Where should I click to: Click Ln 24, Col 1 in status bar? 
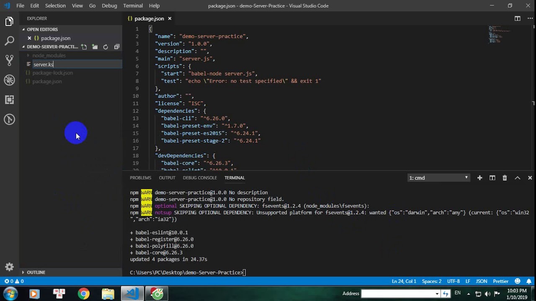[x=404, y=281]
